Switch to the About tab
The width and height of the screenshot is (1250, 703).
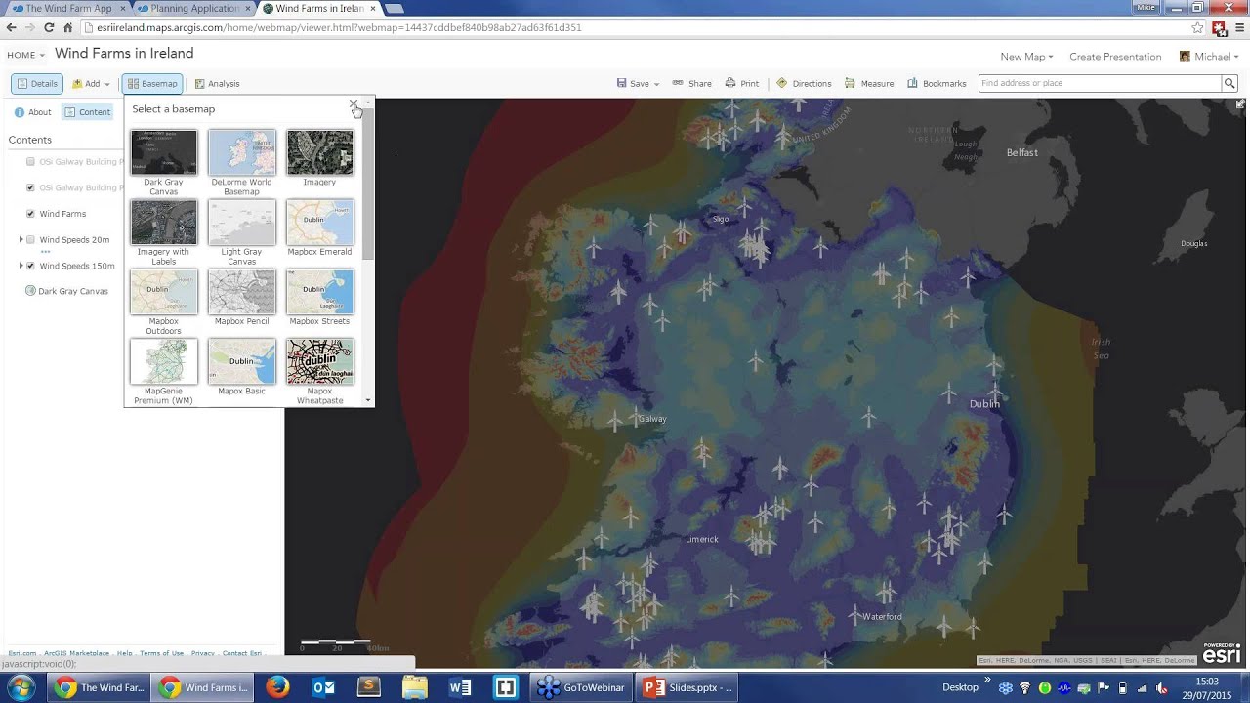pyautogui.click(x=33, y=112)
